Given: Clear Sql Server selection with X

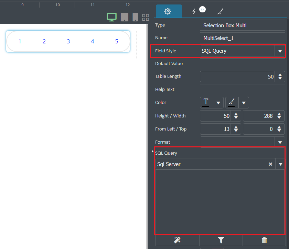Looking at the screenshot, I should click(270, 164).
